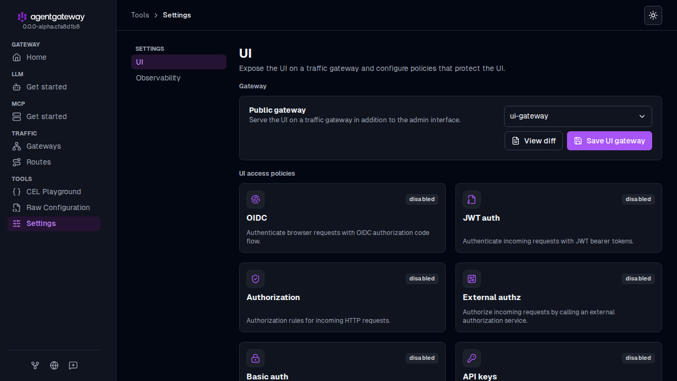Click the View diff button
Image resolution: width=677 pixels, height=381 pixels.
[533, 141]
